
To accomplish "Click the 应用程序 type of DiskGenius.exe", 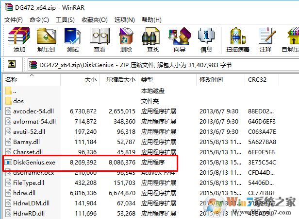I will pos(153,163).
